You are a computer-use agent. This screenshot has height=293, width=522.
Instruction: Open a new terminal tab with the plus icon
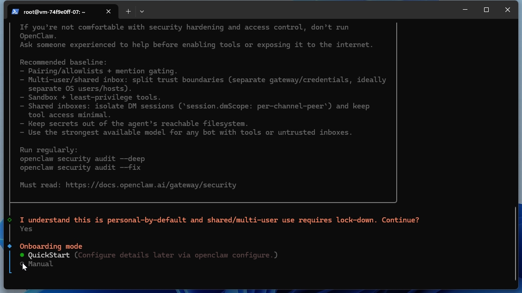pyautogui.click(x=129, y=11)
